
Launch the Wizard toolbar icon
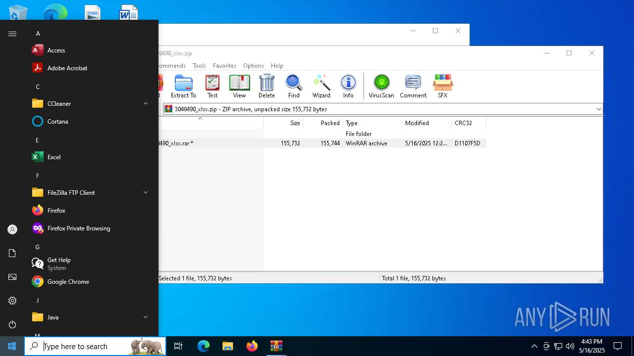pos(321,86)
